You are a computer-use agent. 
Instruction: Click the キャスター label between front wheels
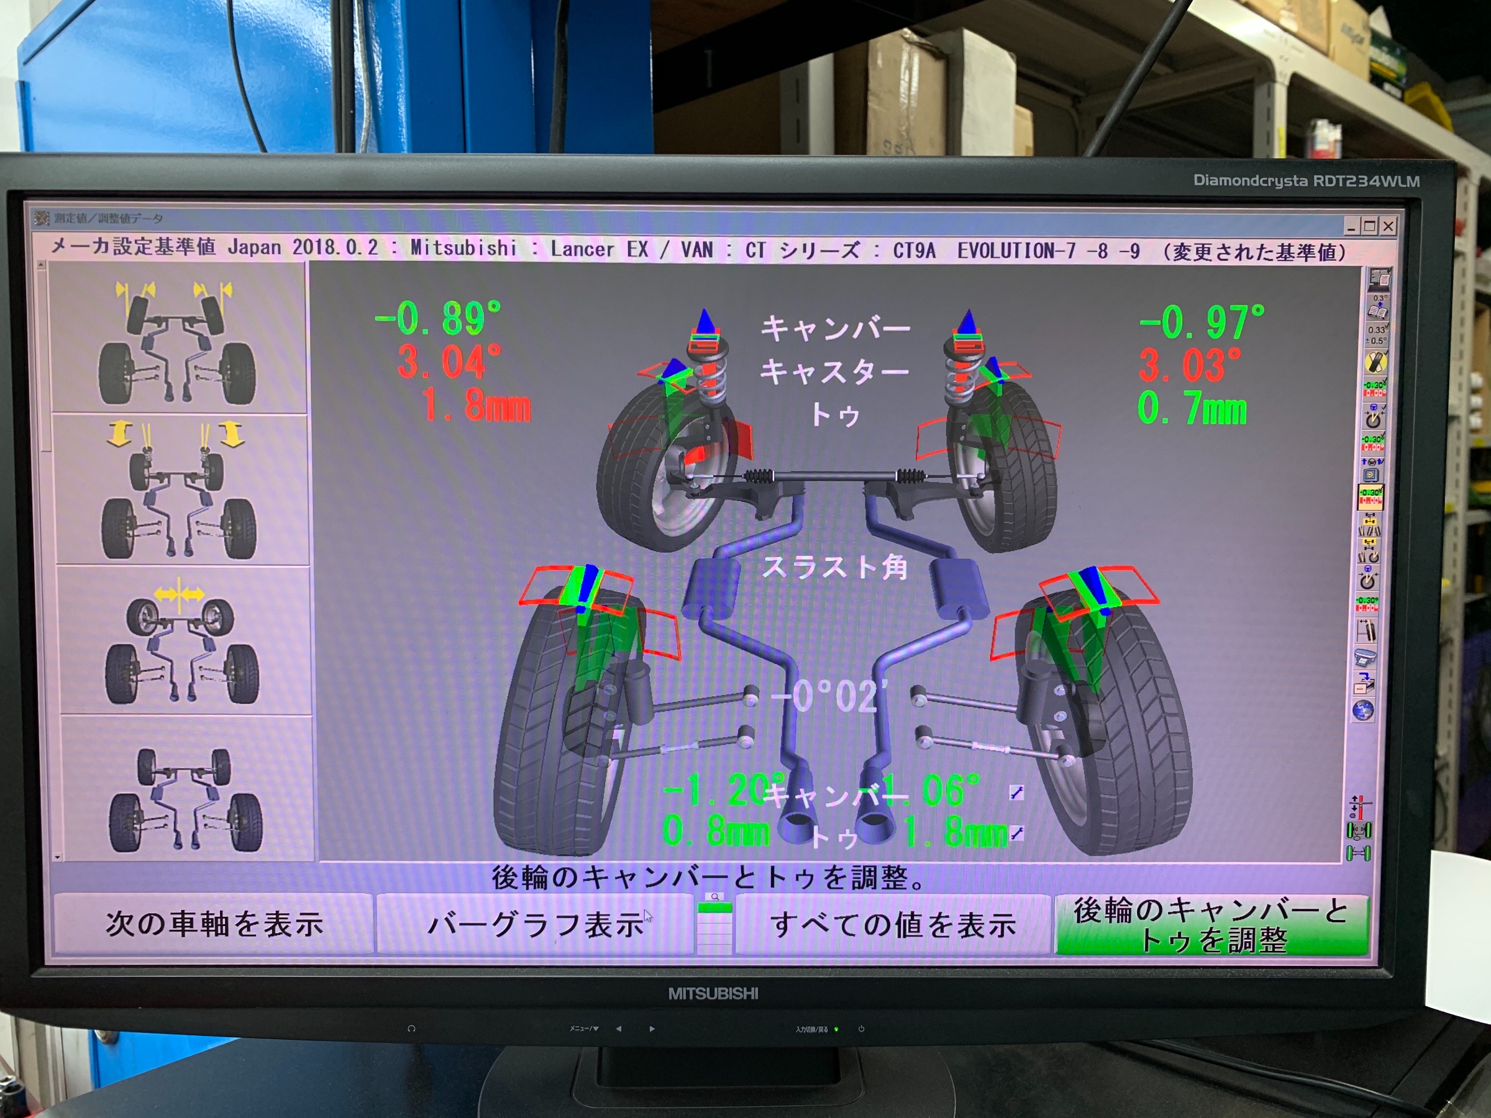click(x=834, y=371)
